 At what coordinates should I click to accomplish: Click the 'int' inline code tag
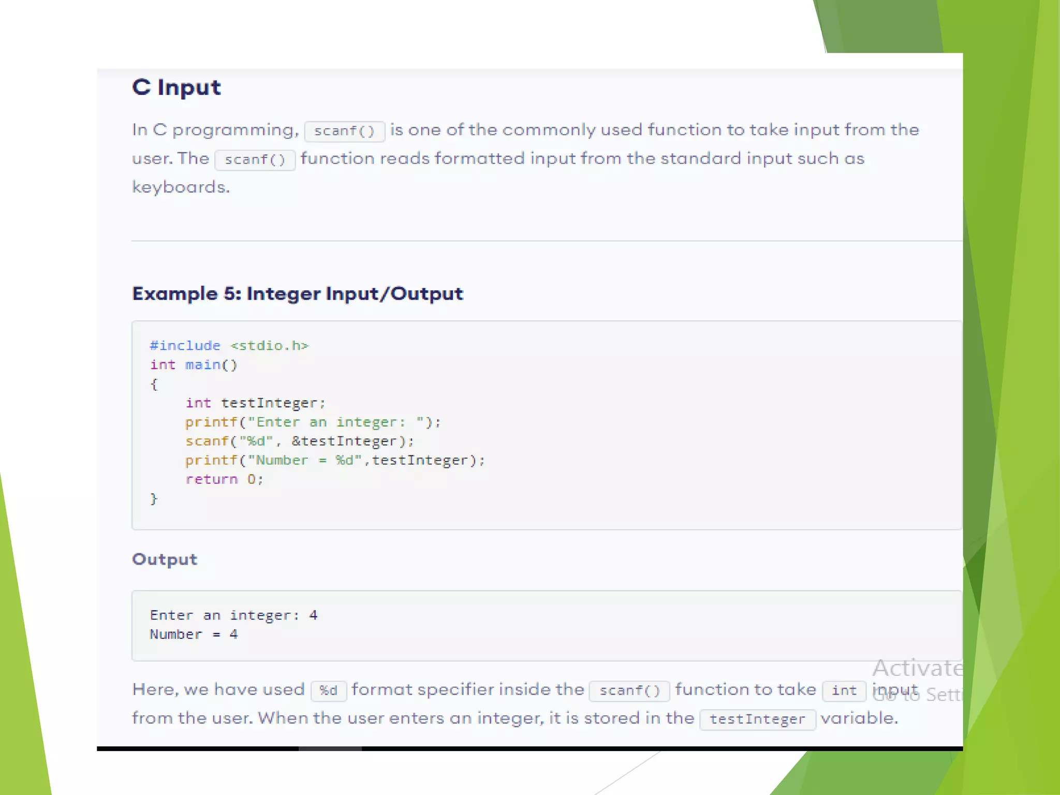point(844,691)
